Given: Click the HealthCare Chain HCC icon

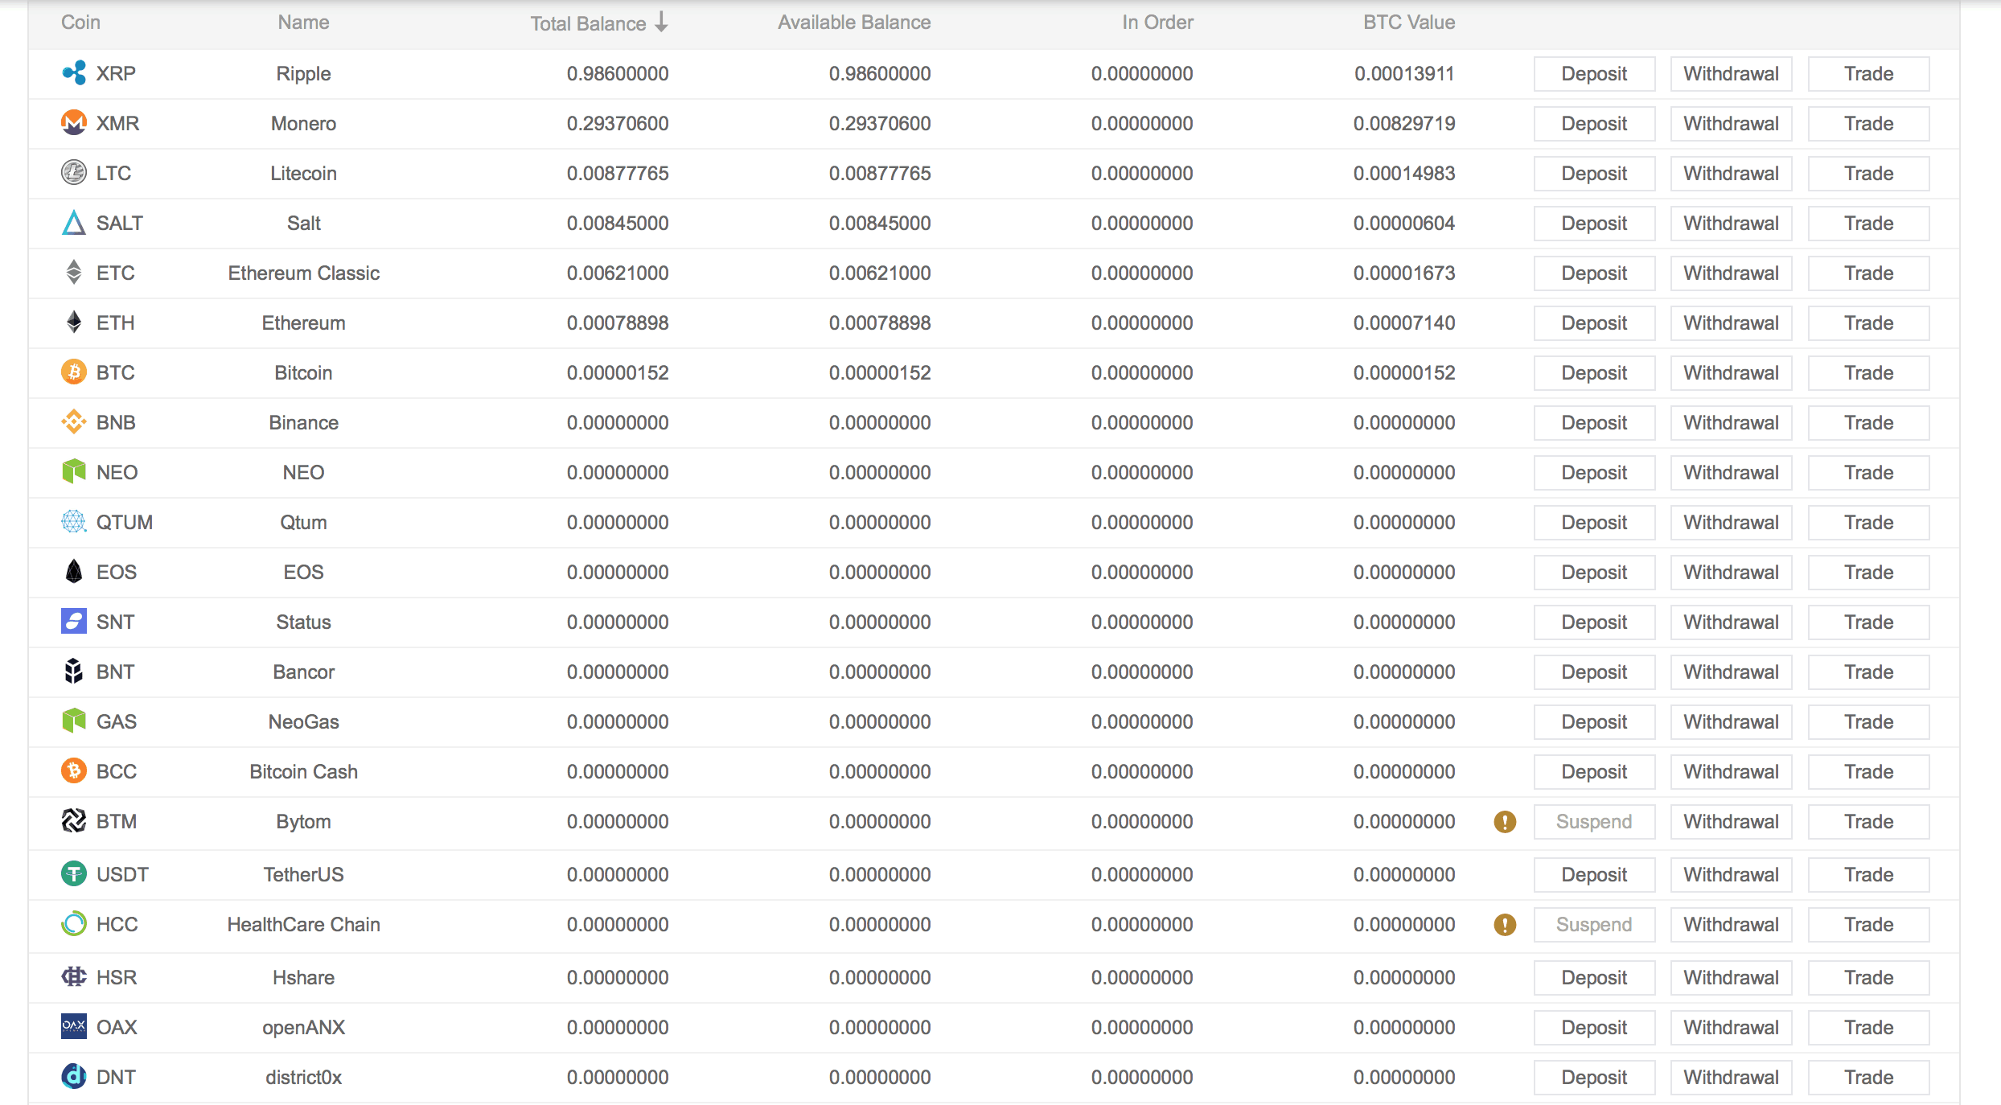Looking at the screenshot, I should click(74, 924).
